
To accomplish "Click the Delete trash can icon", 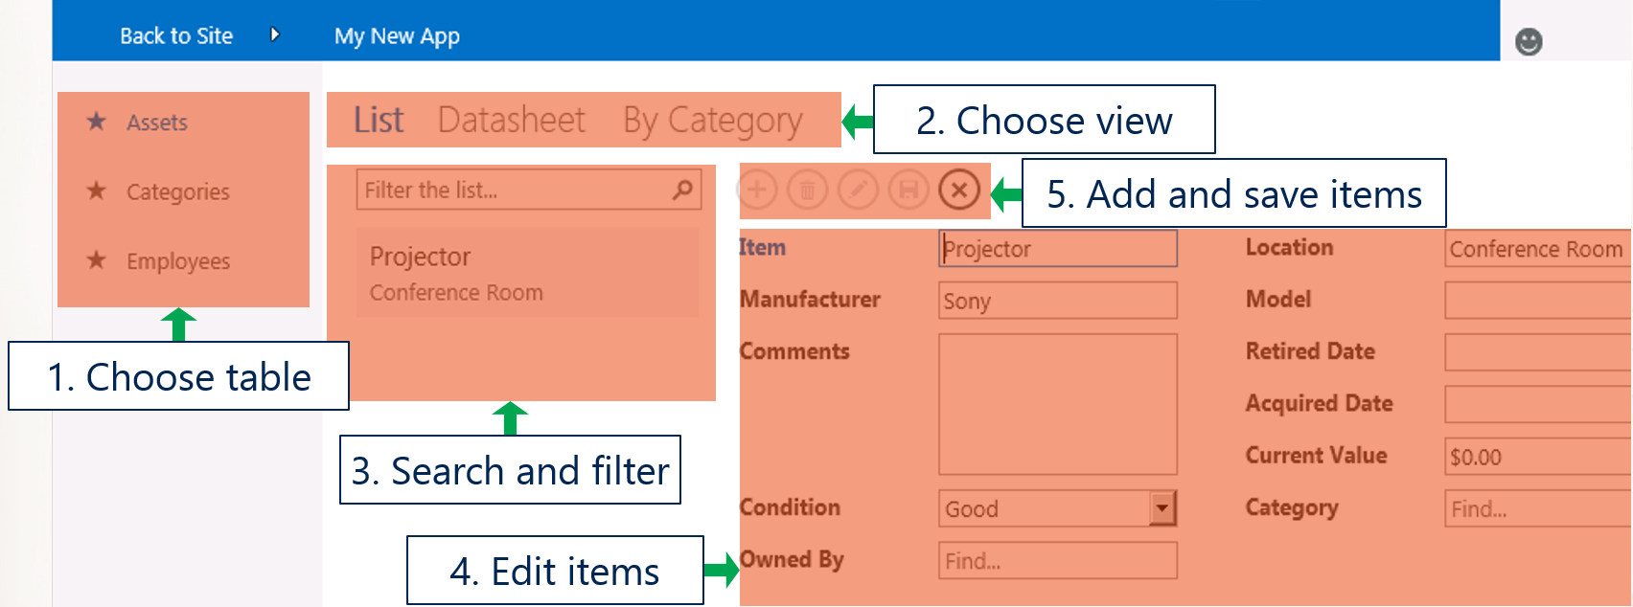I will pyautogui.click(x=808, y=191).
